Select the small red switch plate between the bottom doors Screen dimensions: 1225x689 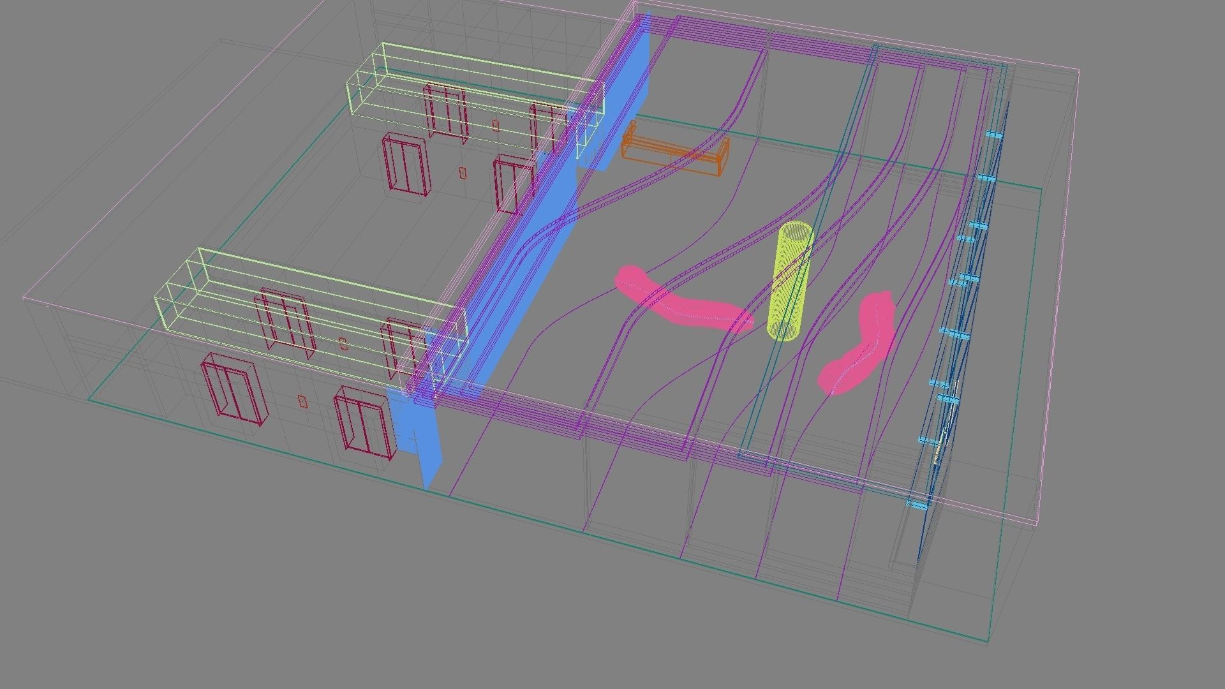click(302, 401)
